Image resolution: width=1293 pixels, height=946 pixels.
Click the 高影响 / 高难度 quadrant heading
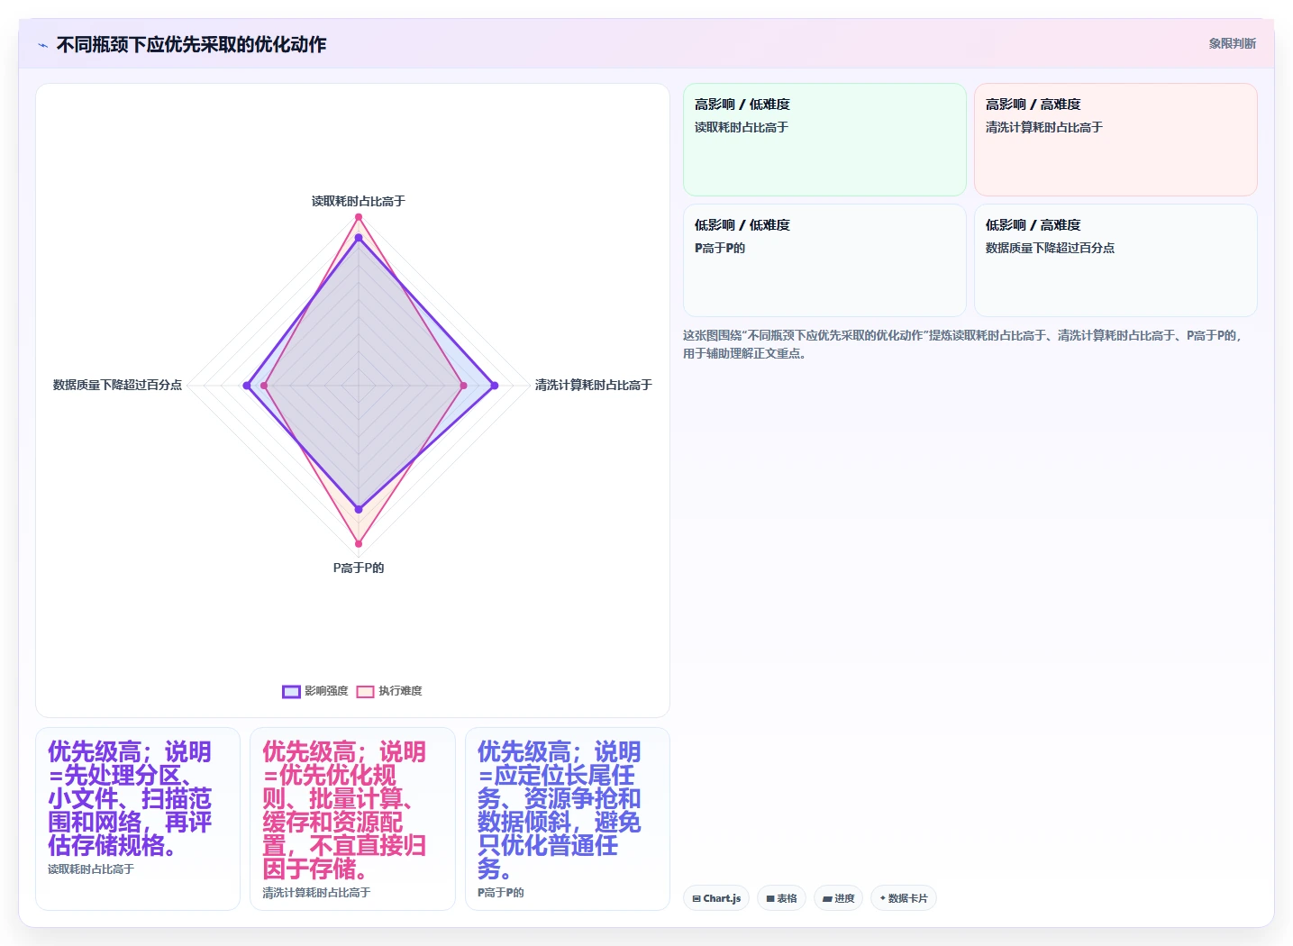pos(1033,105)
